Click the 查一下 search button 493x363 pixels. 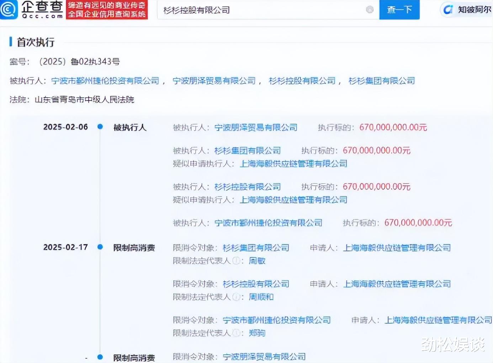pyautogui.click(x=399, y=10)
